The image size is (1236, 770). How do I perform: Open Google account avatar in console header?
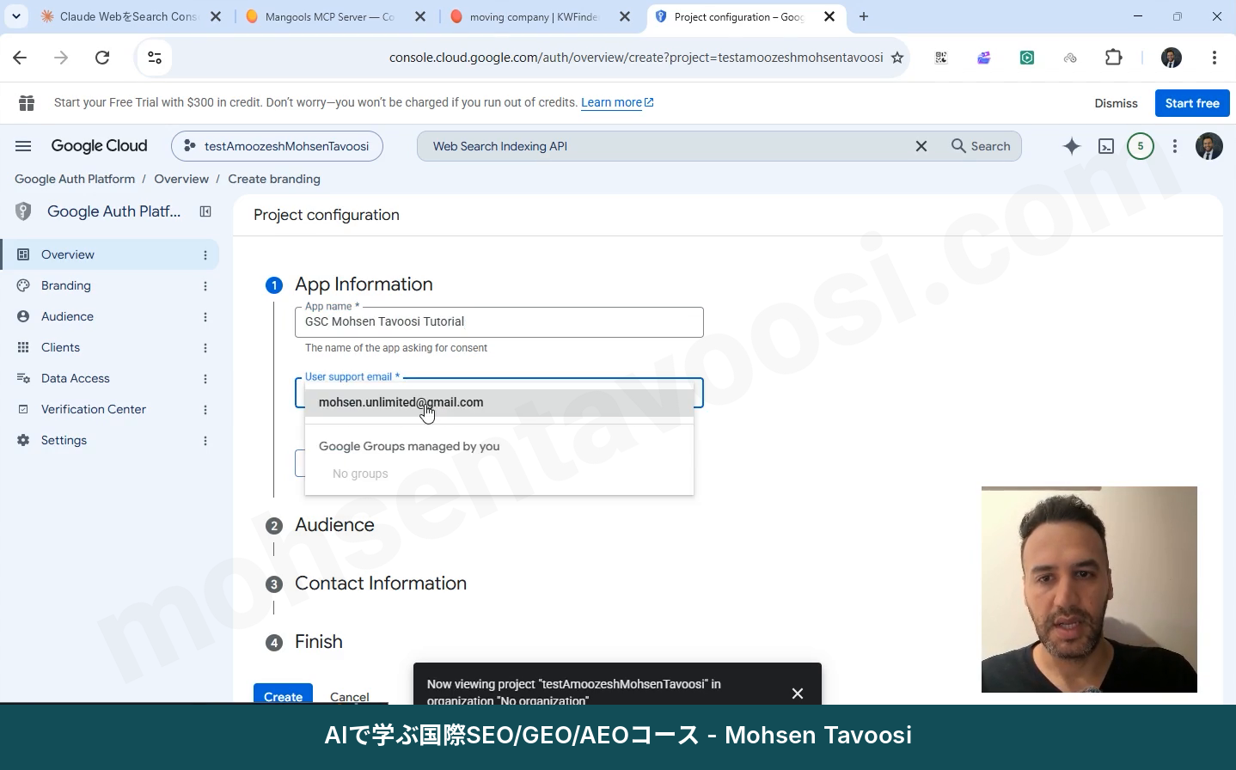(1209, 146)
